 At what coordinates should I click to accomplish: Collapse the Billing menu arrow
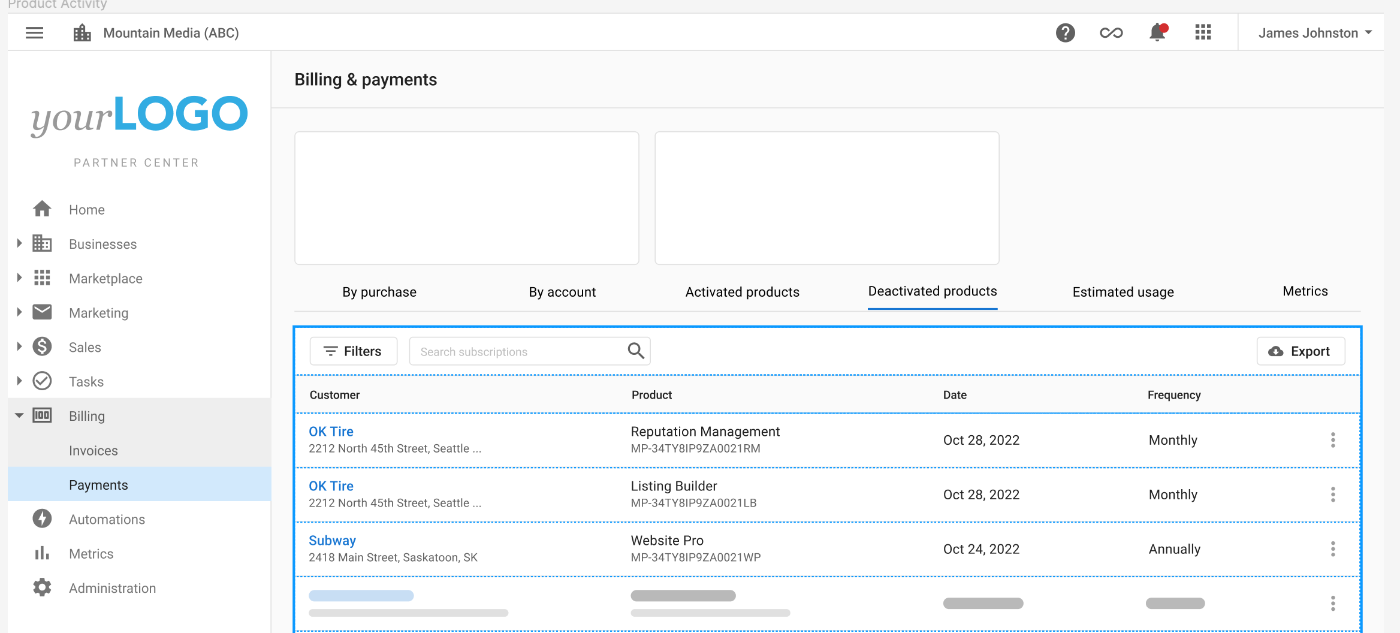pos(19,415)
